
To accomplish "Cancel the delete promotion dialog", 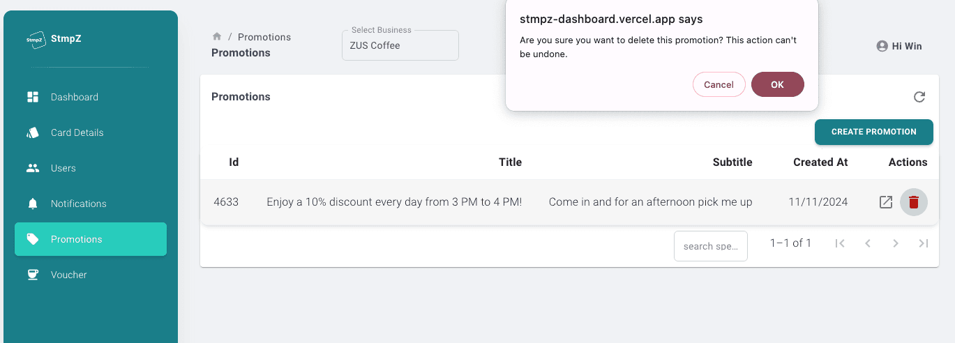I will point(719,84).
